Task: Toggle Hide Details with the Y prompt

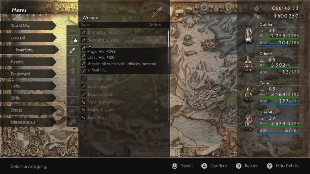Action: point(283,166)
